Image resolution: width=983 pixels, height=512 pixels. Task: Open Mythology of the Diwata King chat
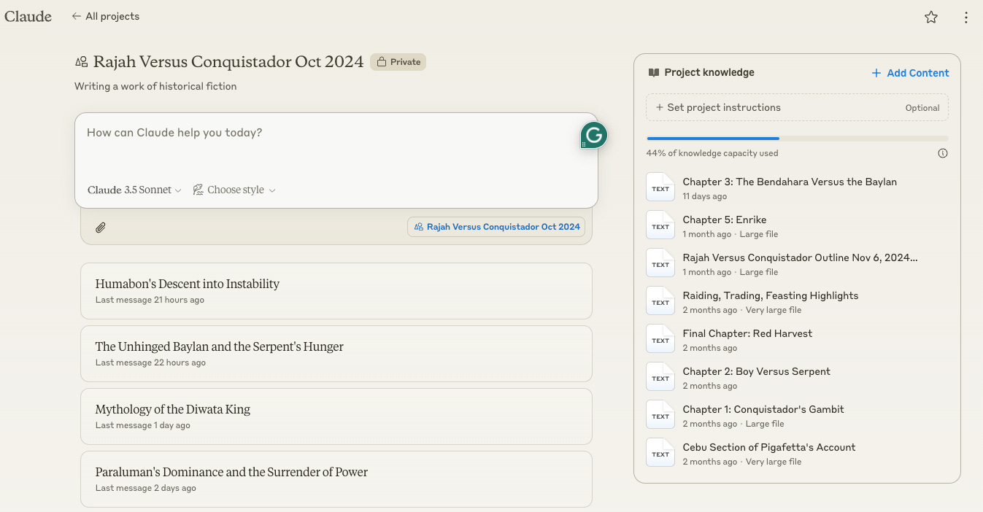(336, 416)
